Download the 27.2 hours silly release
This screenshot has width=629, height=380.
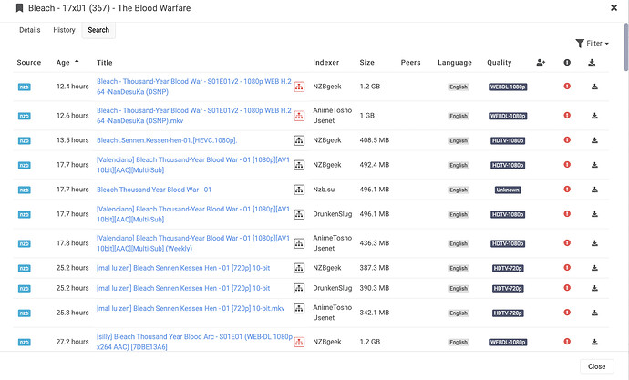594,342
